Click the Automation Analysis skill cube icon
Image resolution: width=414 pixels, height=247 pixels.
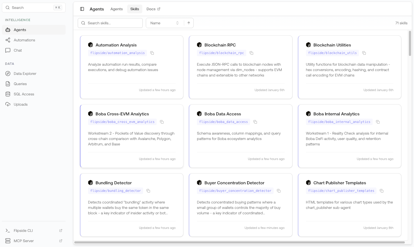coord(90,45)
